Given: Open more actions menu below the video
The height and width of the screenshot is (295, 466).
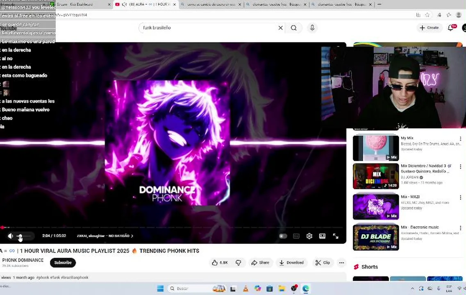Looking at the screenshot, I should 341,263.
